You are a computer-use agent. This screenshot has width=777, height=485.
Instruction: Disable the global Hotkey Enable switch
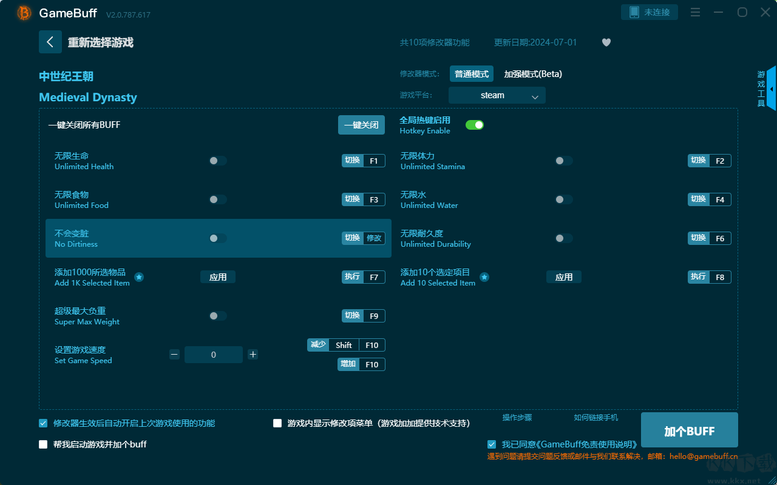click(475, 125)
